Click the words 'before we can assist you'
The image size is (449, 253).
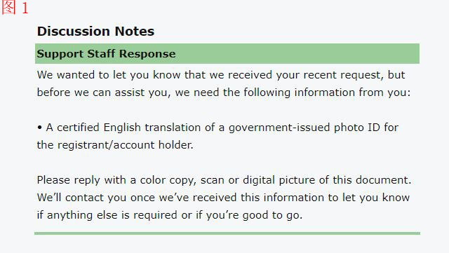[x=103, y=93]
